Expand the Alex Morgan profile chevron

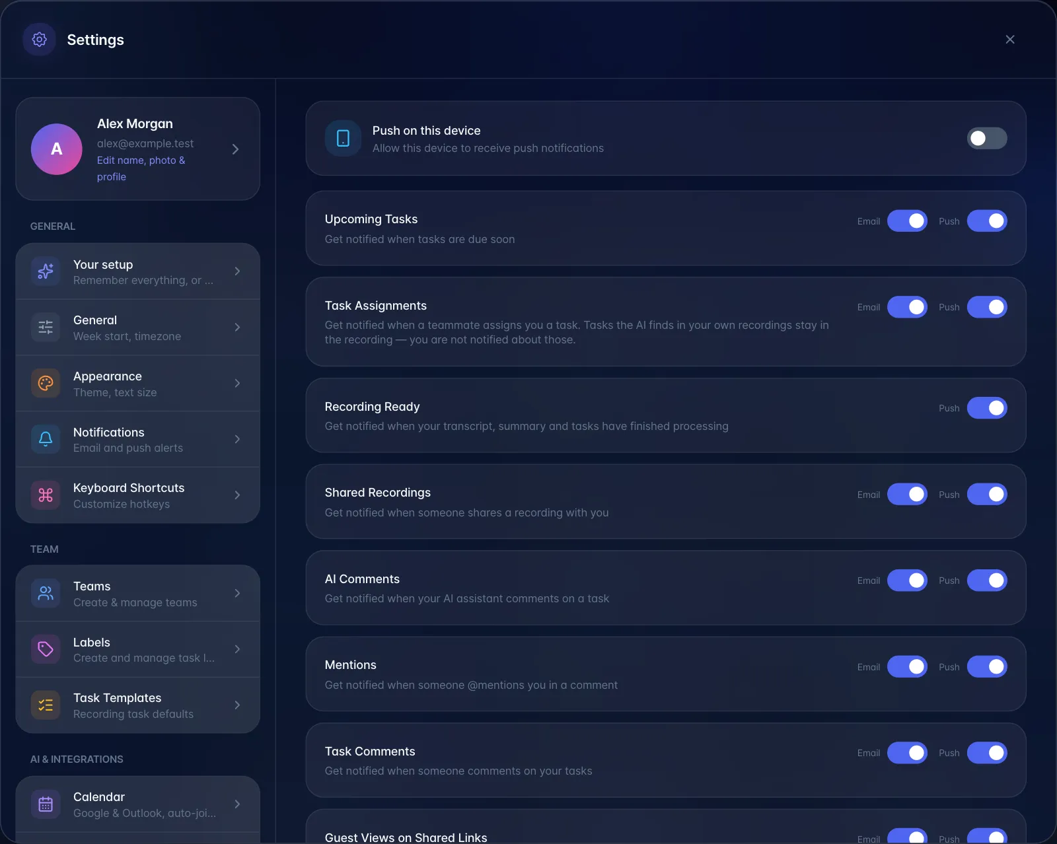coord(236,149)
